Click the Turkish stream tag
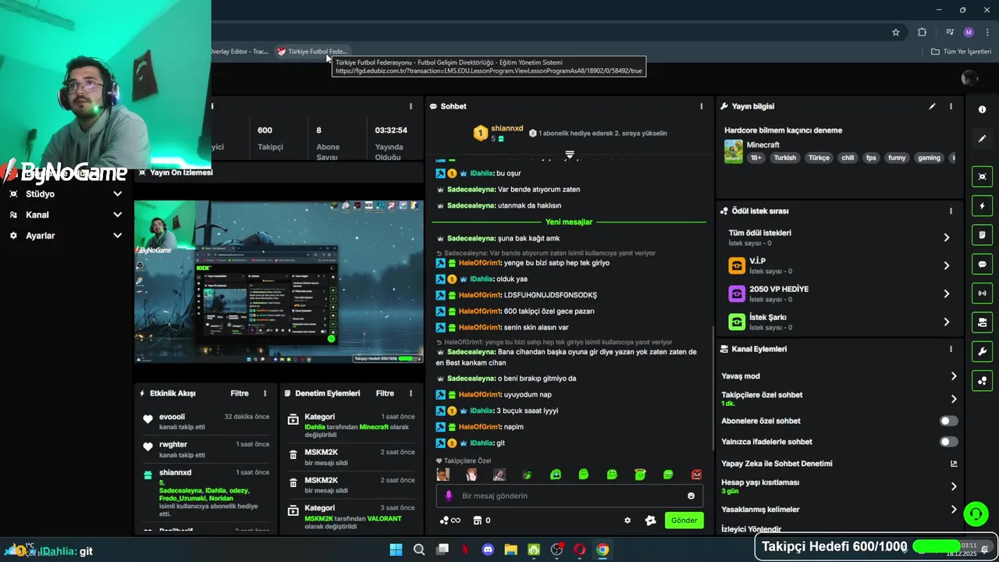This screenshot has height=562, width=999. click(785, 158)
